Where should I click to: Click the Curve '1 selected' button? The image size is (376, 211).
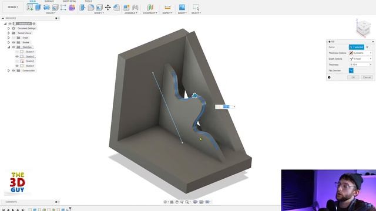(x=357, y=47)
